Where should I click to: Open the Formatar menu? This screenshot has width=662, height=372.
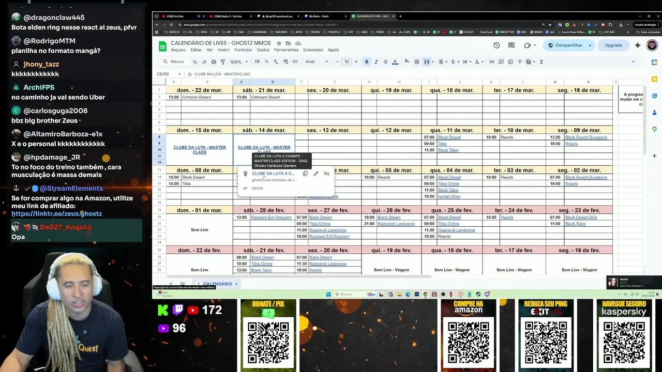click(243, 50)
